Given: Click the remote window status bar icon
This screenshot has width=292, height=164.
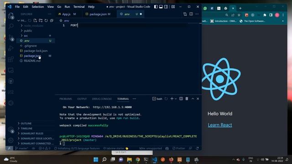Looking at the screenshot, I should click(9, 148).
